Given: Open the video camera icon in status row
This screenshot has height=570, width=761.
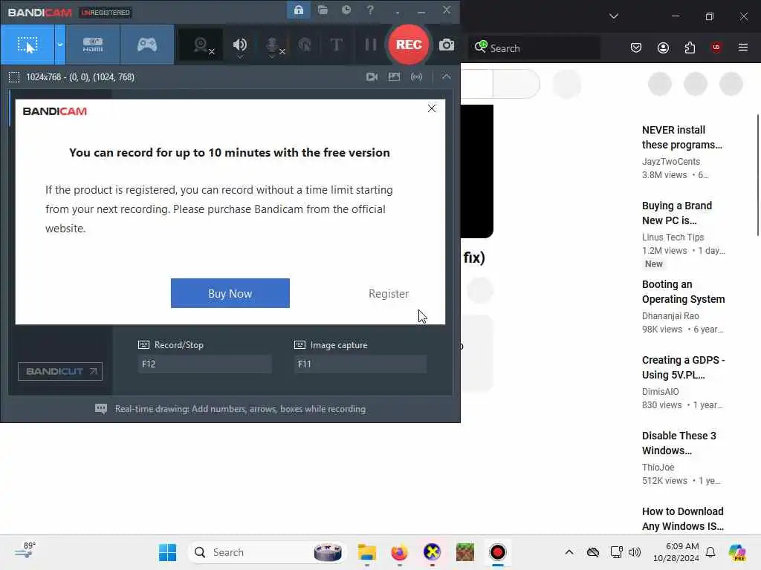Looking at the screenshot, I should 372,77.
